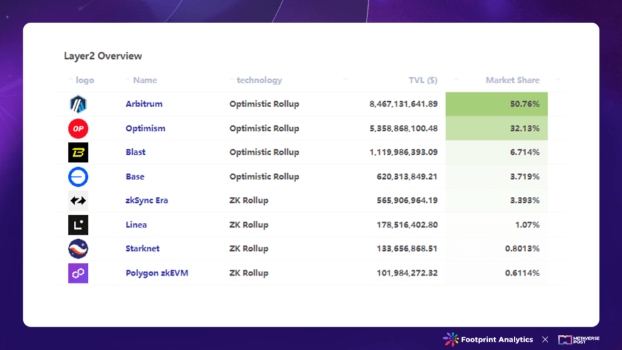Select TVL value 8,467,131,641.89
This screenshot has height=350, width=622.
404,104
